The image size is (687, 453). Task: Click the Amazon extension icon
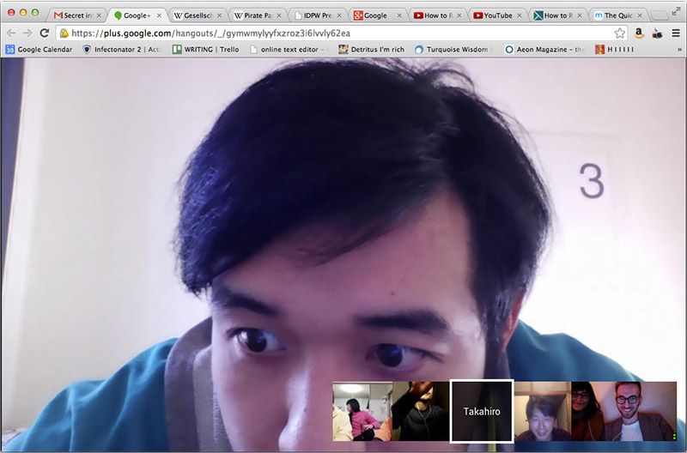pos(640,33)
